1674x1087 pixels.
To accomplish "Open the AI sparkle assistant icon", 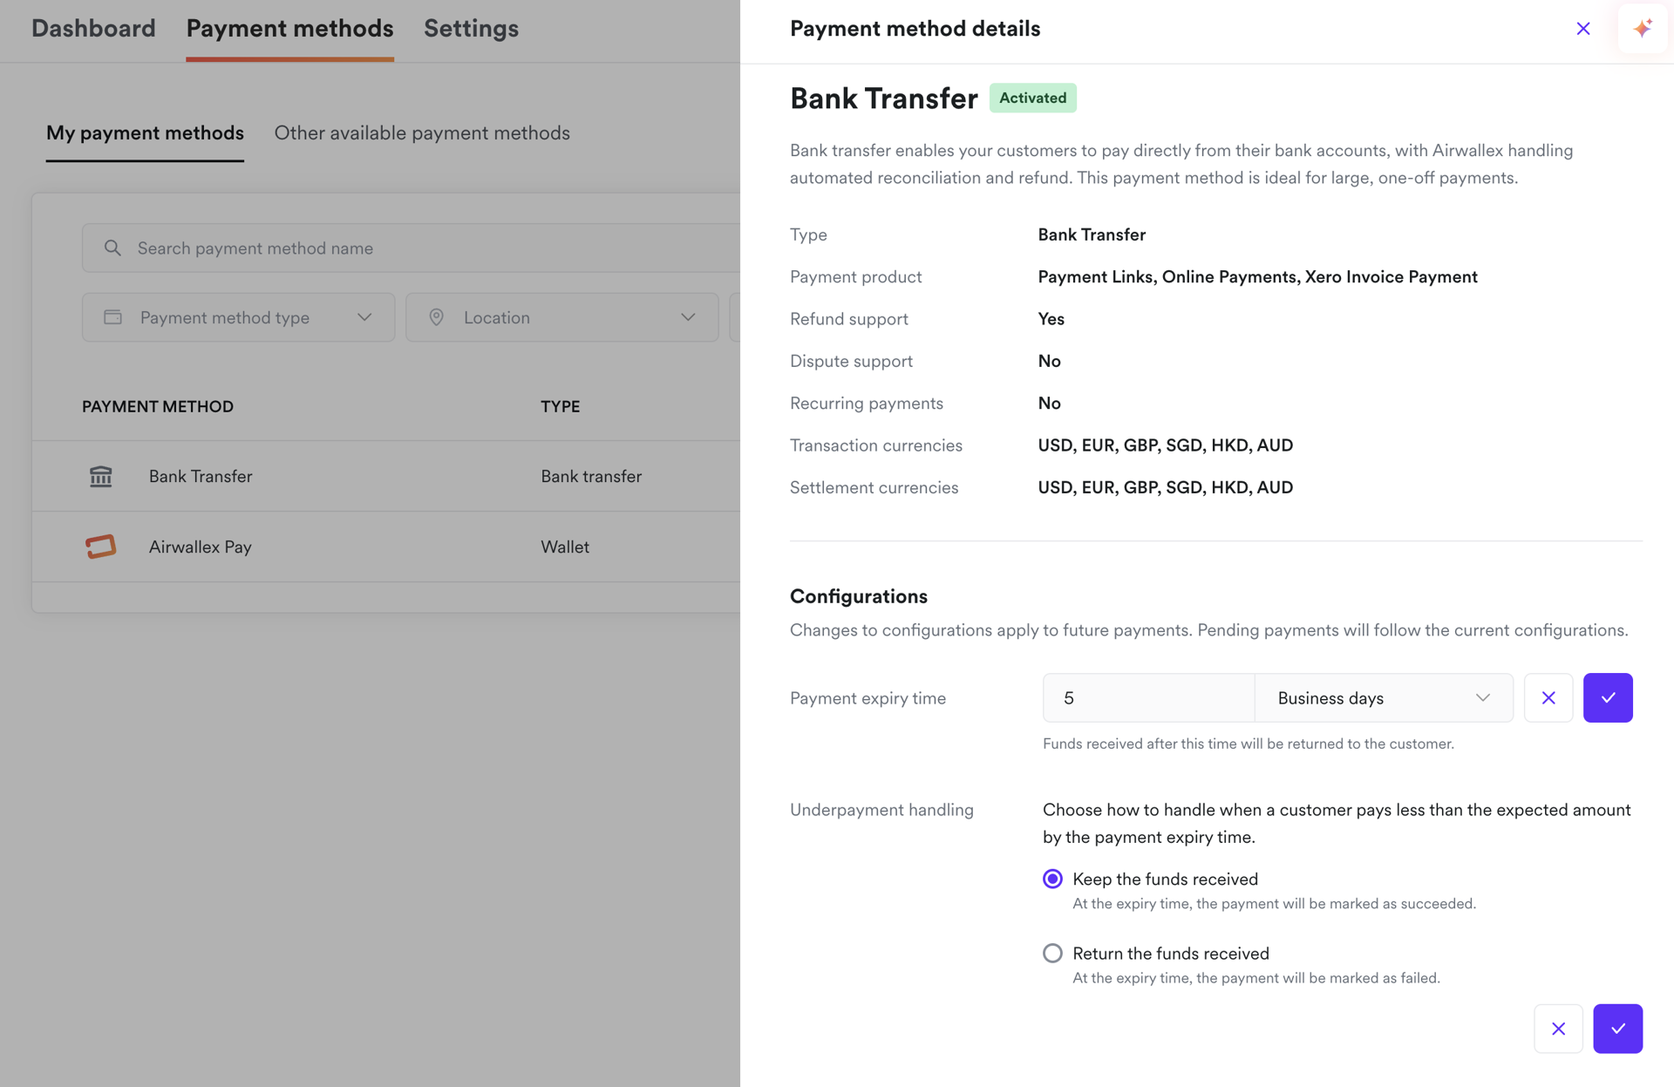I will [x=1643, y=28].
